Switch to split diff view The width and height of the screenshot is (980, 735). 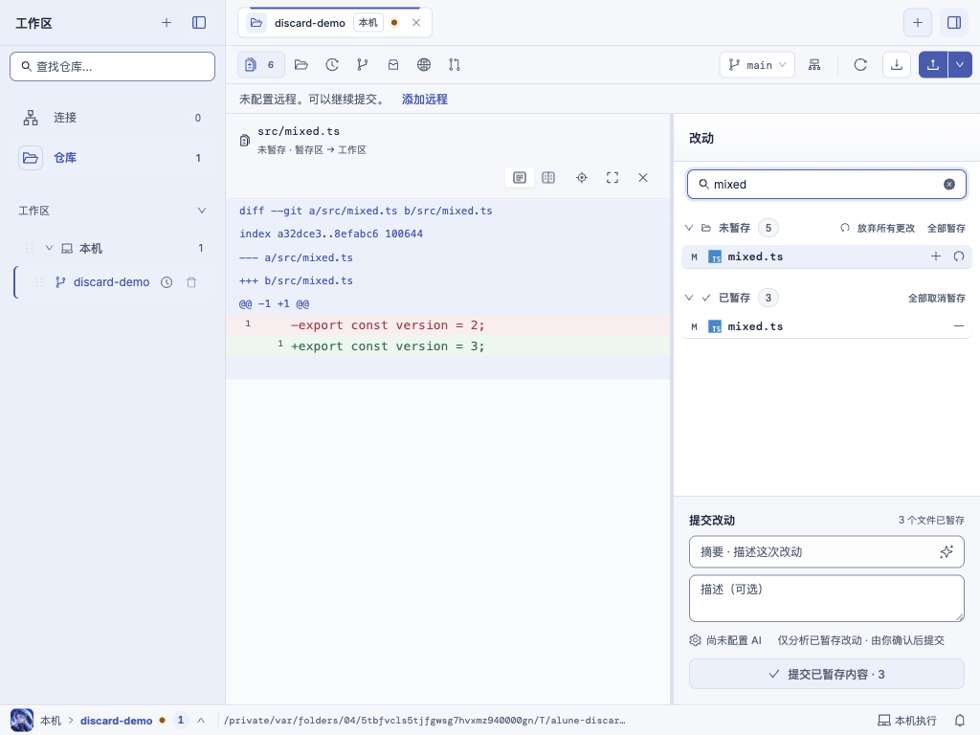pyautogui.click(x=548, y=178)
